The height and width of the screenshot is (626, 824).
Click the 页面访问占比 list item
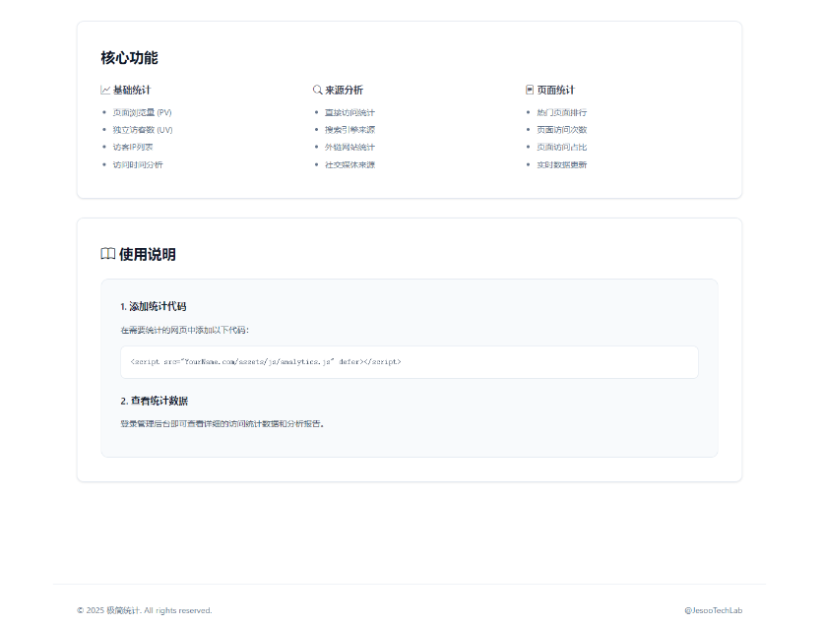(561, 148)
